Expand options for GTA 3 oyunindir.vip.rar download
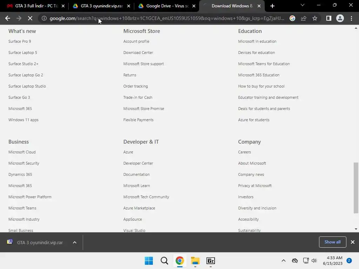The image size is (359, 269). [75, 242]
